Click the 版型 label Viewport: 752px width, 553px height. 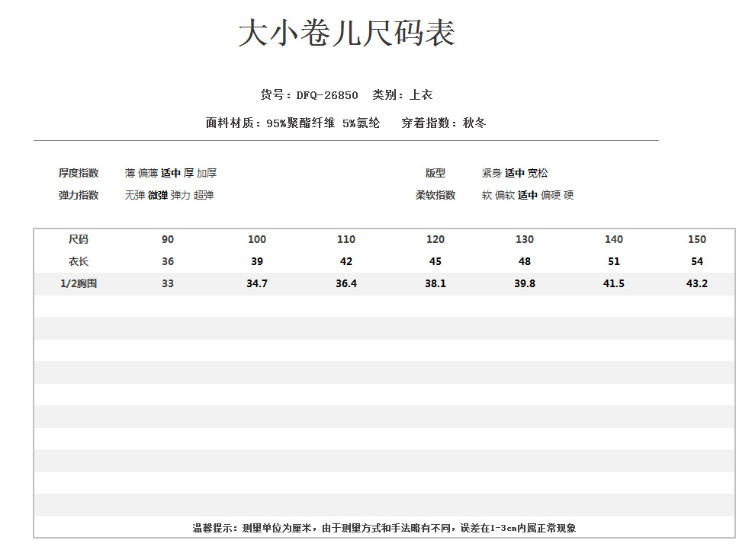[435, 173]
